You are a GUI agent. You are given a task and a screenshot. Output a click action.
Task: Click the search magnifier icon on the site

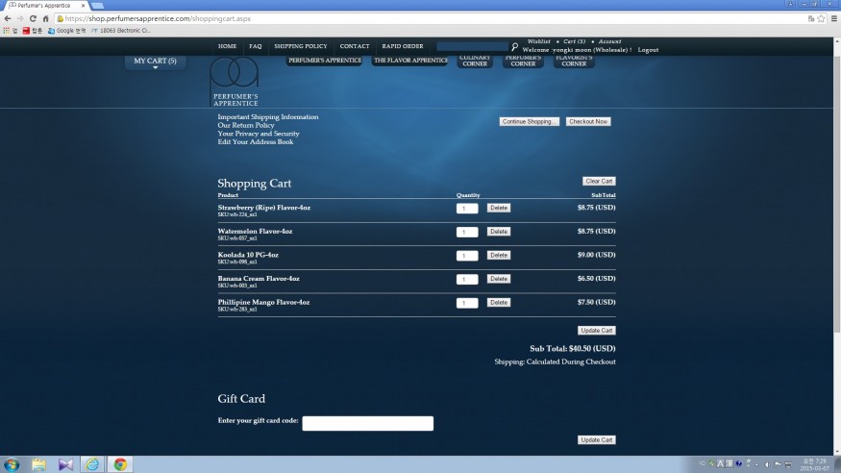click(x=514, y=47)
